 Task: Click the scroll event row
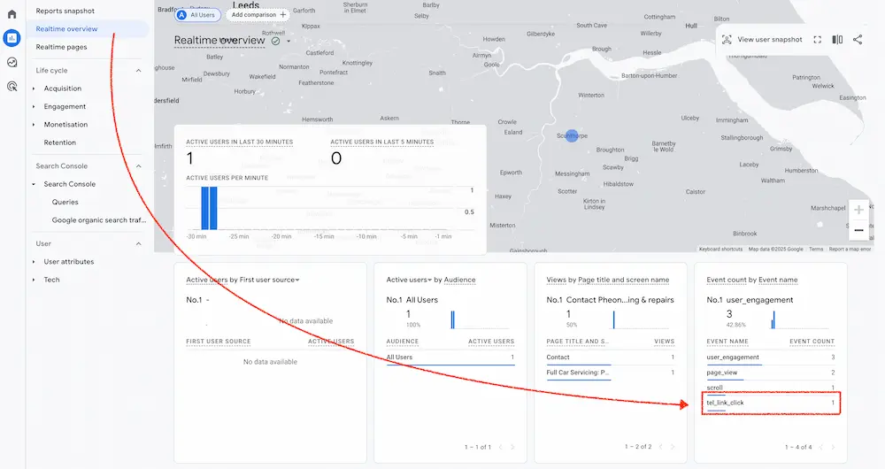(771, 388)
